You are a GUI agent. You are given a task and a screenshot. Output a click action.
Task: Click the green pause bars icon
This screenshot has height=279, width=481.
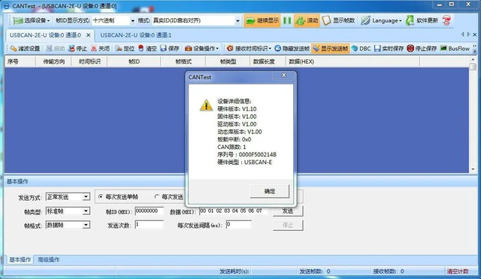tap(287, 20)
